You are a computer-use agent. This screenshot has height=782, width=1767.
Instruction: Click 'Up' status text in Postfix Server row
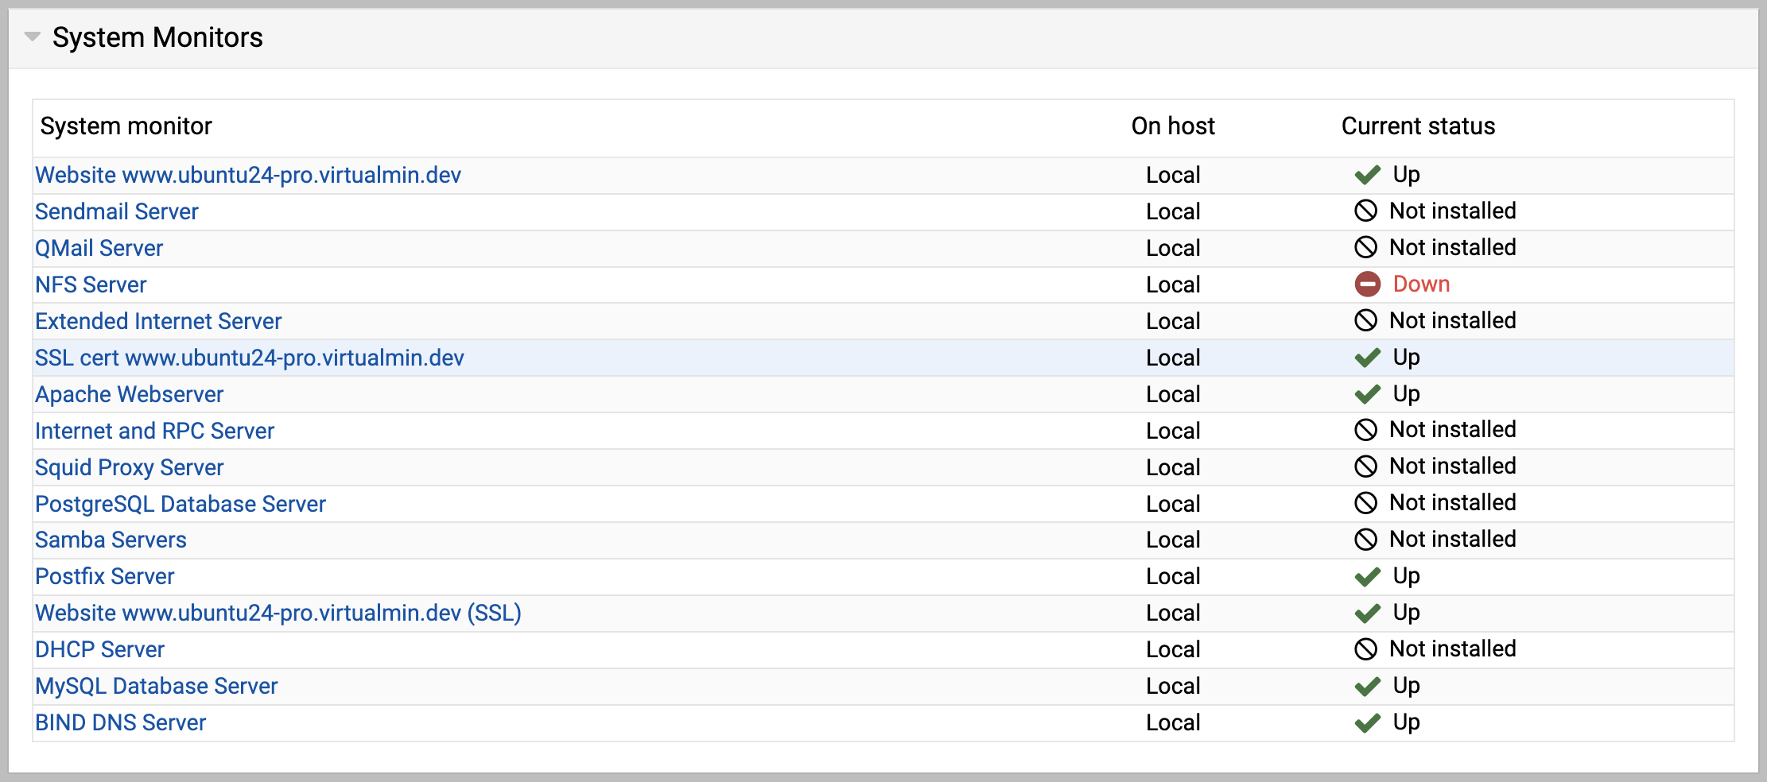(x=1406, y=576)
